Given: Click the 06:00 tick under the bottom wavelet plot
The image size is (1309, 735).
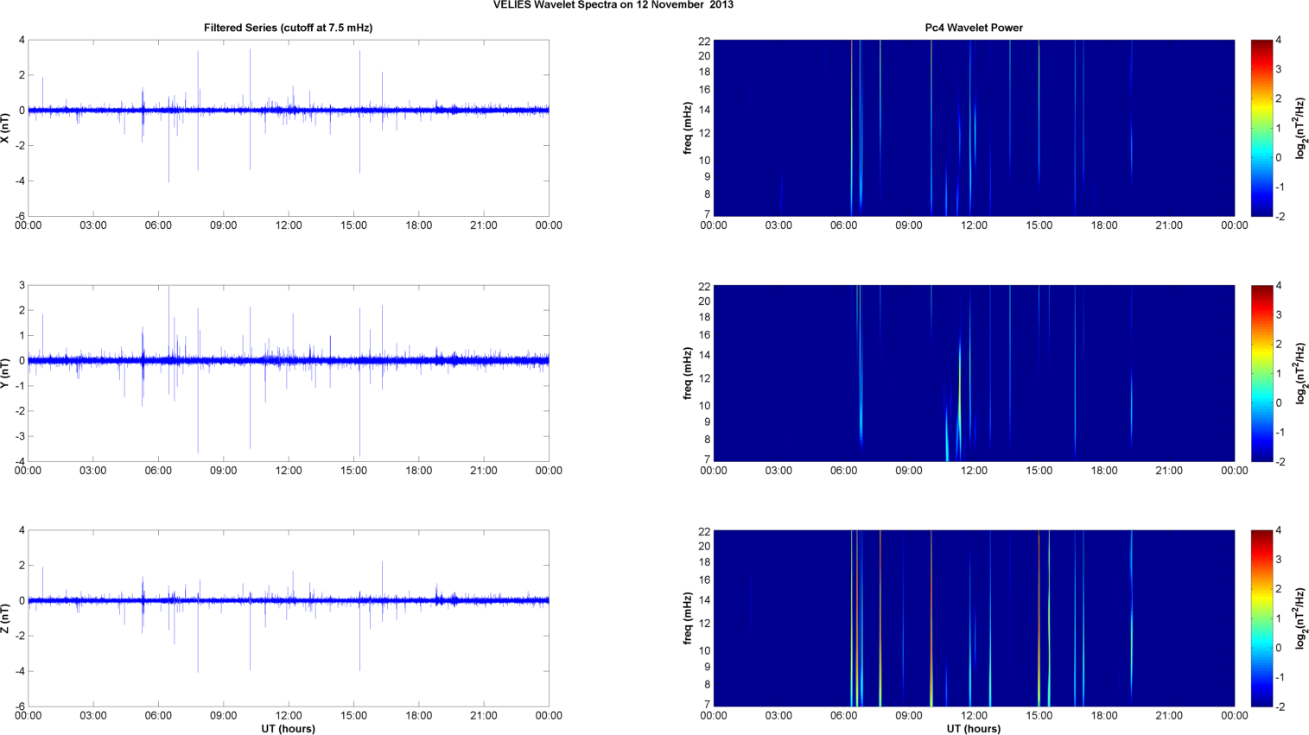Looking at the screenshot, I should point(843,716).
